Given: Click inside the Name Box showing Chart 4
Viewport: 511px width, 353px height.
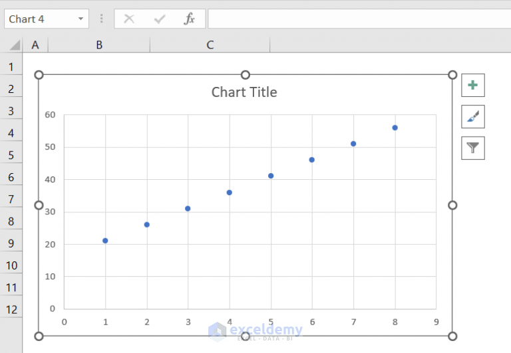Looking at the screenshot, I should (42, 19).
